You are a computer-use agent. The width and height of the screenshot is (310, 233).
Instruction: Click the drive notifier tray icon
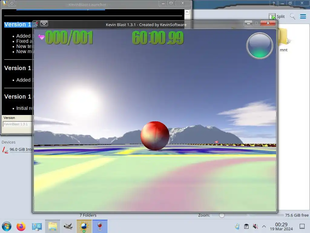237,226
